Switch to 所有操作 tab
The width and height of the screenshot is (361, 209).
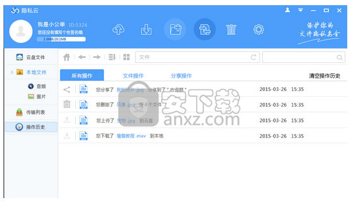pyautogui.click(x=82, y=76)
